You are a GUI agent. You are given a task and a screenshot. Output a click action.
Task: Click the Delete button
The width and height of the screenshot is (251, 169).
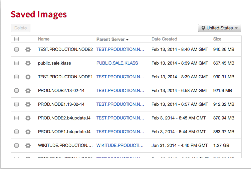coord(20,28)
